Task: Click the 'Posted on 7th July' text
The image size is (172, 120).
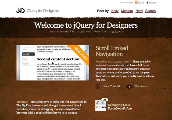Action: (120, 108)
